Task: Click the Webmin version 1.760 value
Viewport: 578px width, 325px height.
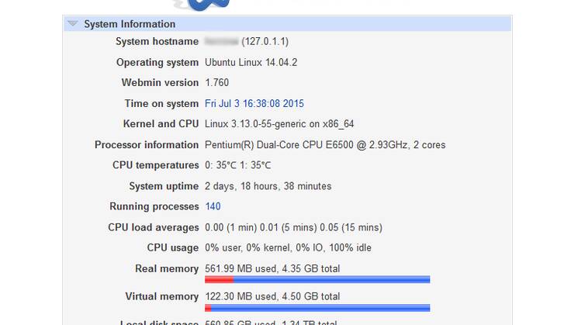Action: (216, 82)
